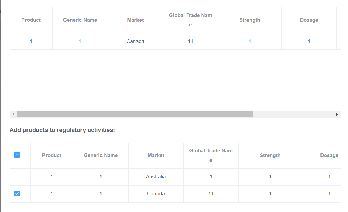This screenshot has width=348, height=212.
Task: Click the Market header in top table
Action: pyautogui.click(x=135, y=20)
